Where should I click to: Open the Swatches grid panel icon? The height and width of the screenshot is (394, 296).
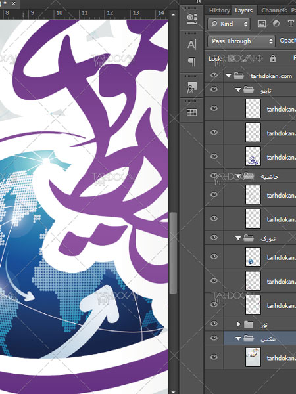(191, 112)
